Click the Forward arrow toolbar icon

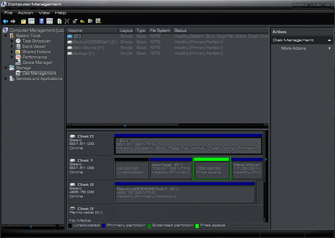pyautogui.click(x=13, y=21)
